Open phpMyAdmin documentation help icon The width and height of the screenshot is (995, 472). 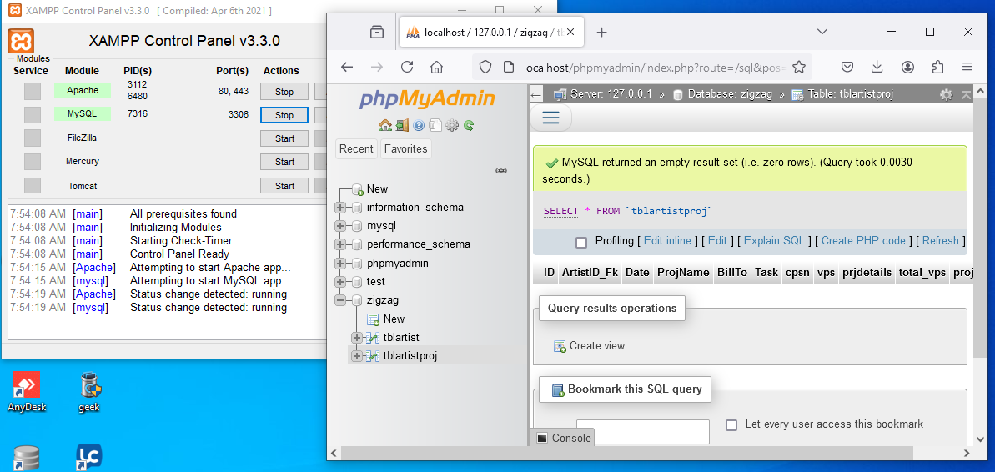tap(418, 126)
